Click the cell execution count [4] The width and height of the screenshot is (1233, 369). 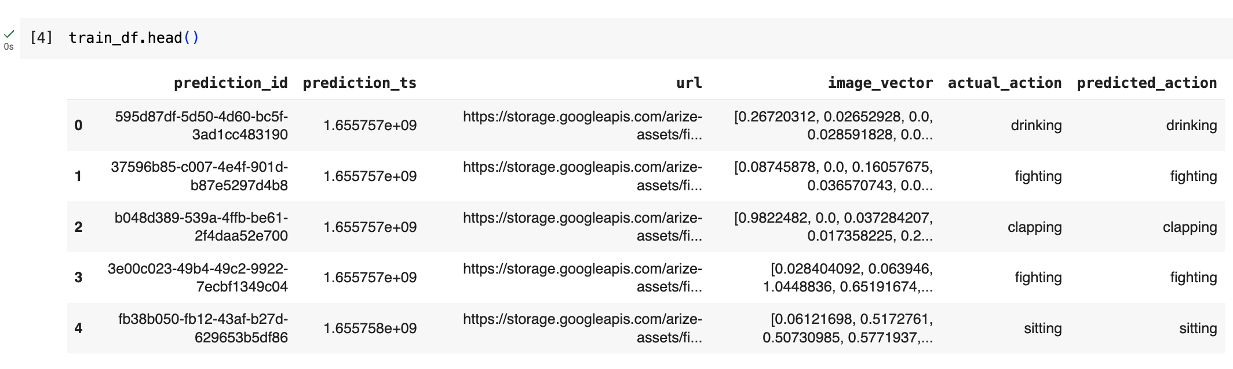41,38
